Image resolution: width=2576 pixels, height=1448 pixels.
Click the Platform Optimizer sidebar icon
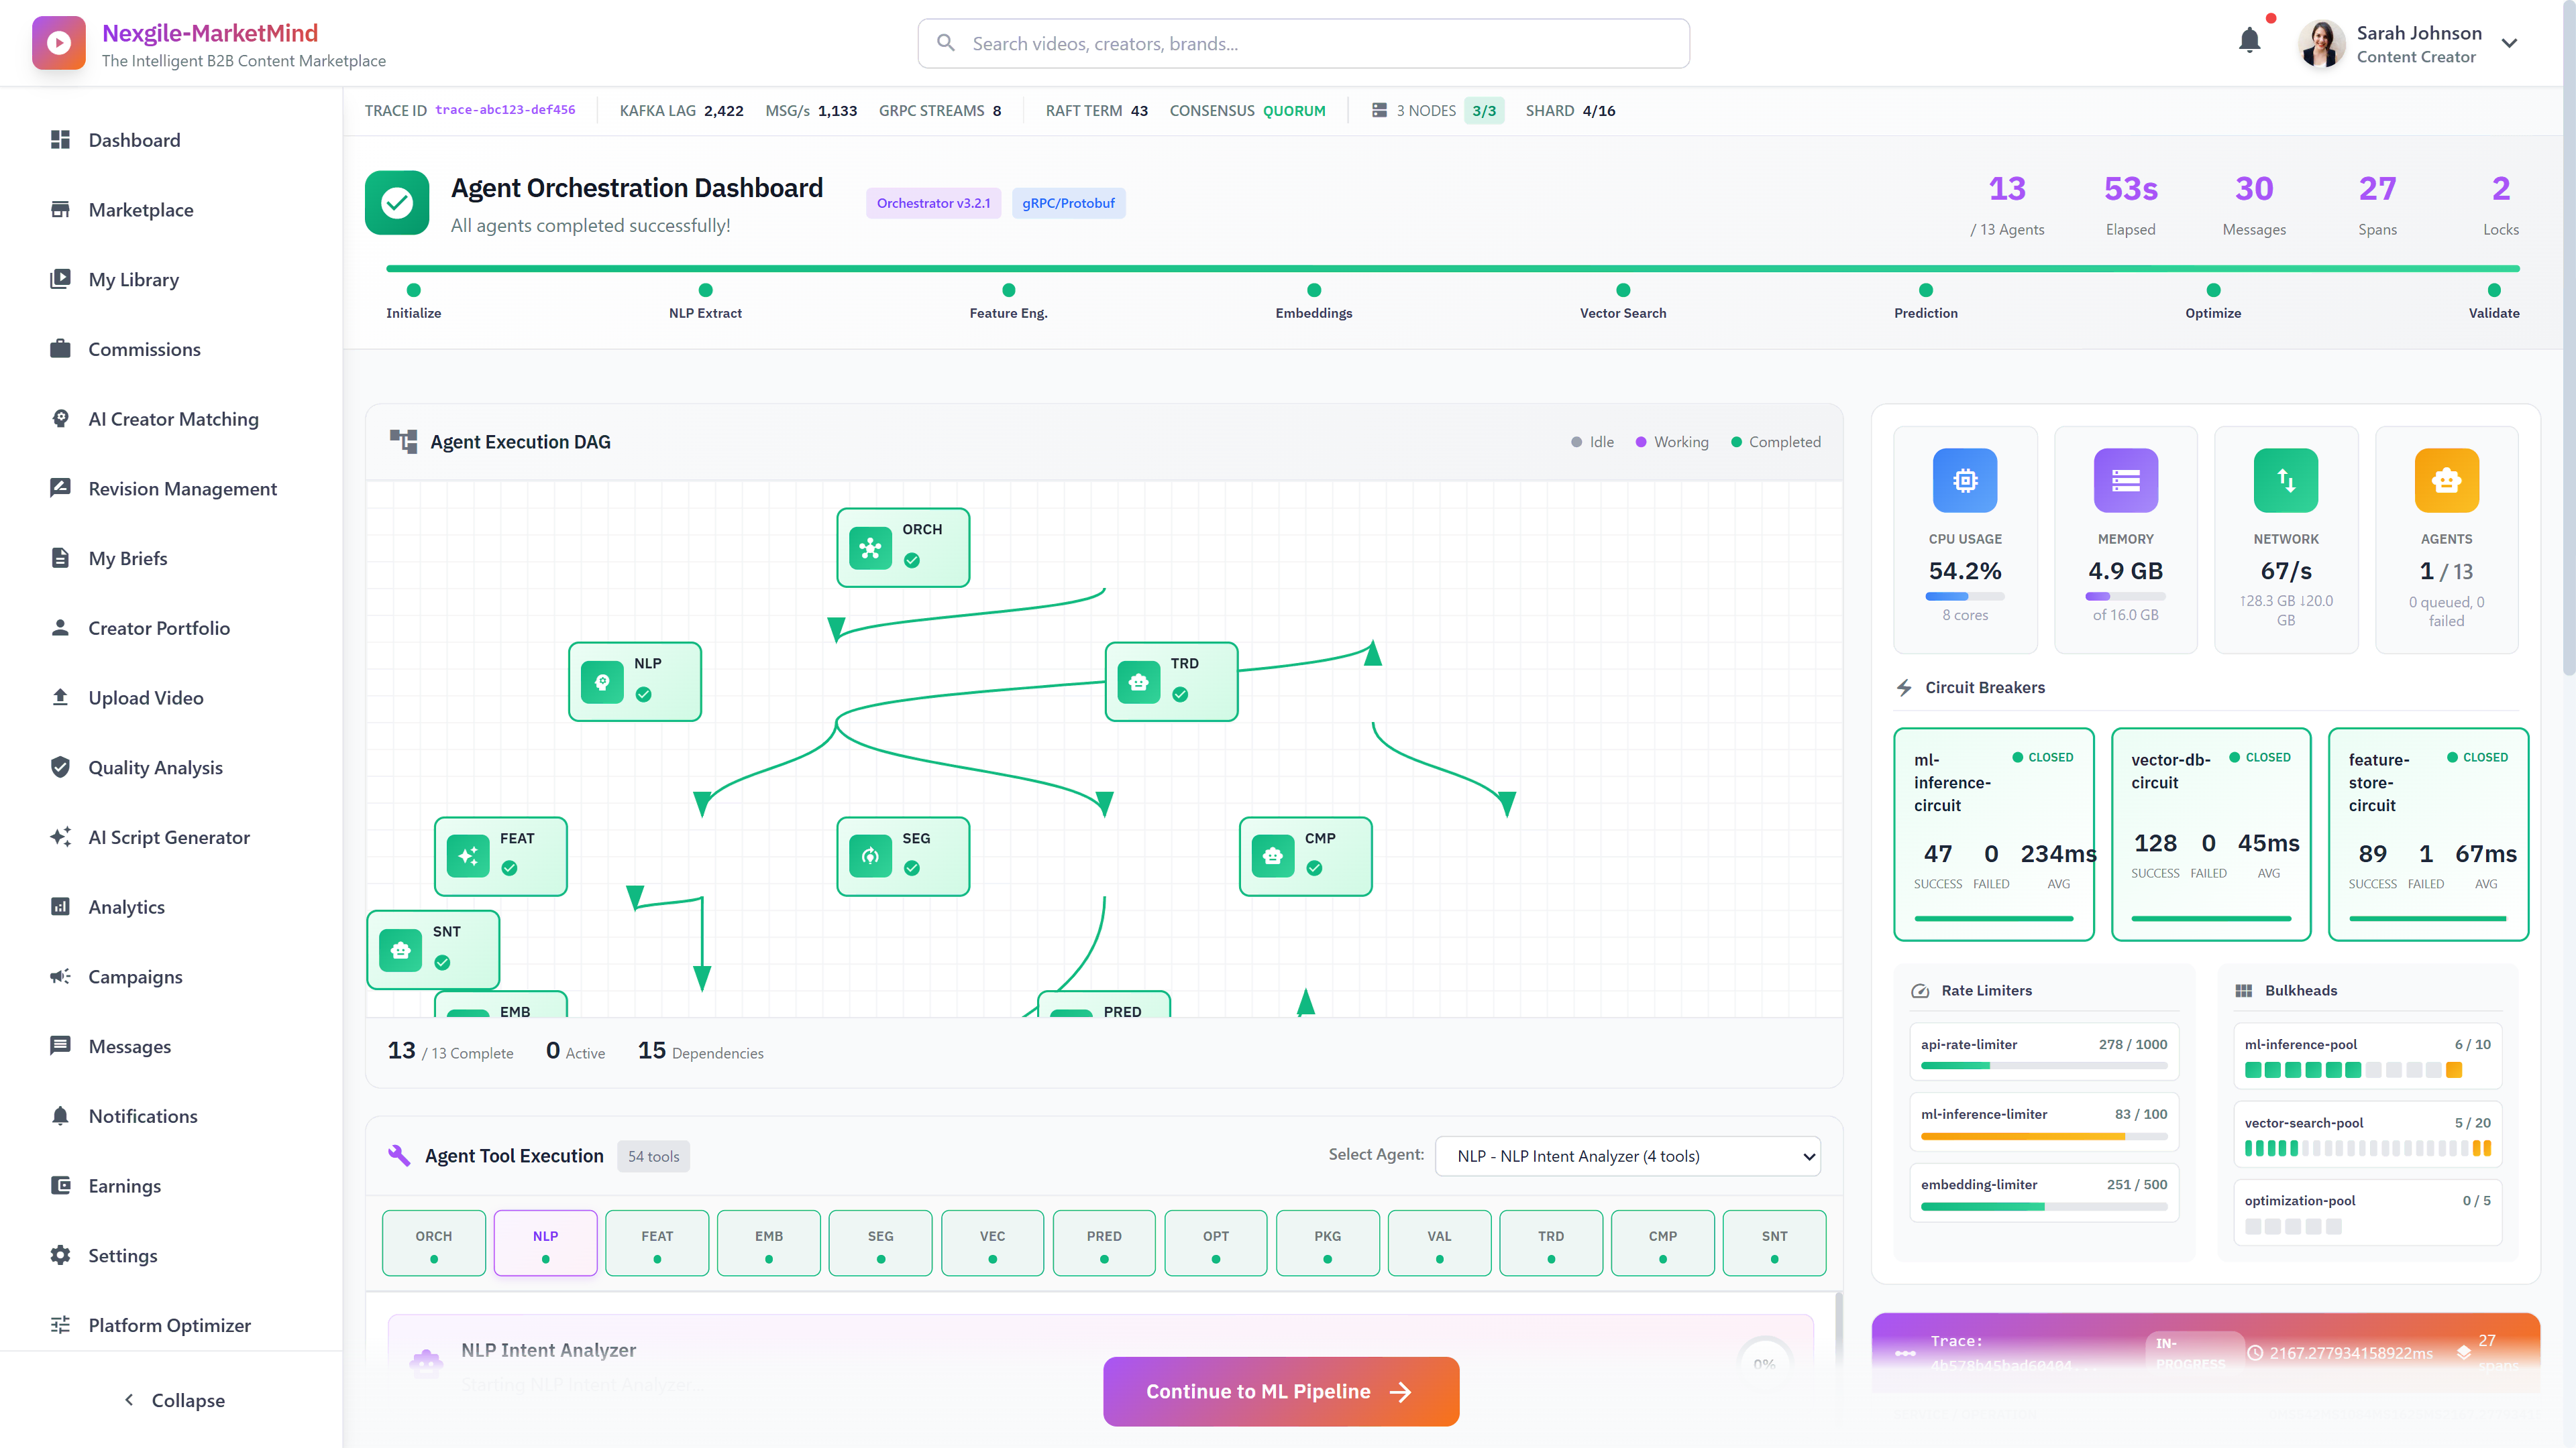point(61,1324)
